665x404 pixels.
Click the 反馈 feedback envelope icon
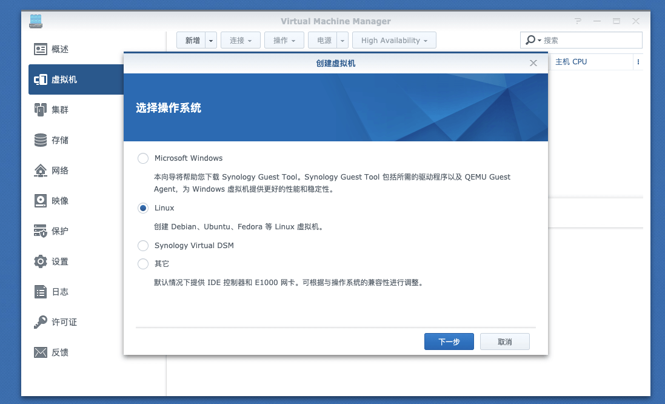pos(40,352)
